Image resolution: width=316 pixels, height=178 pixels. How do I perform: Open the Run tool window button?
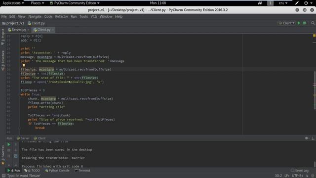pyautogui.click(x=13, y=171)
